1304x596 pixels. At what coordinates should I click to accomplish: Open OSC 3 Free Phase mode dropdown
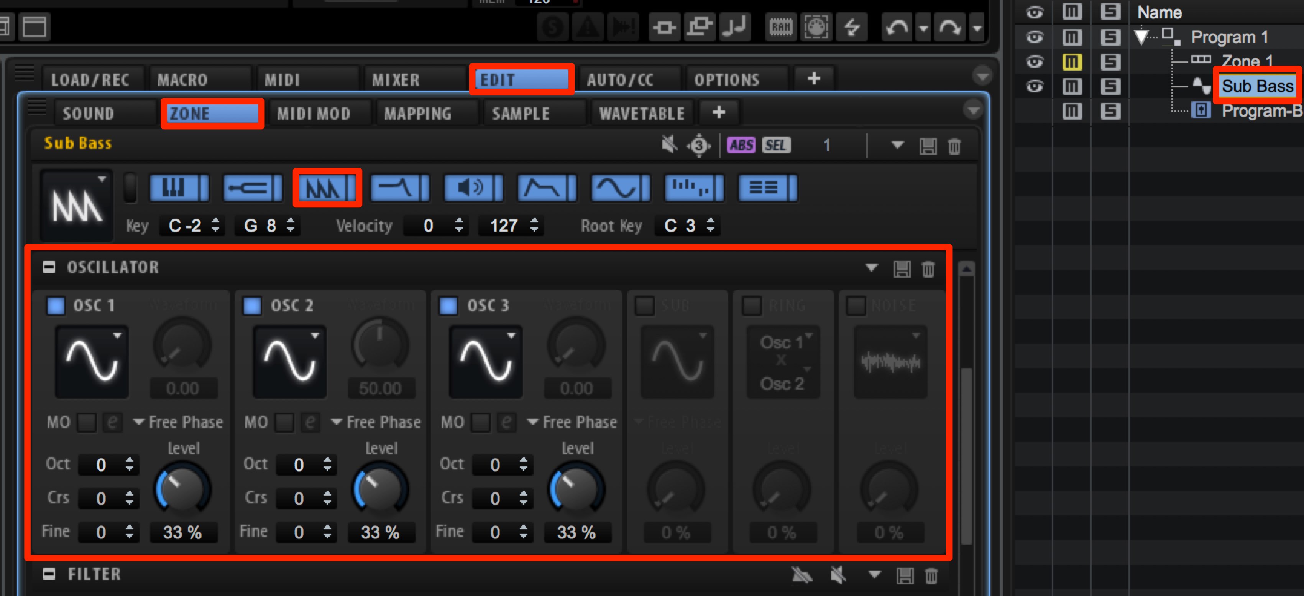coord(572,422)
